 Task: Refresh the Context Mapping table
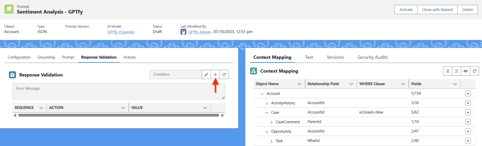pos(475,71)
